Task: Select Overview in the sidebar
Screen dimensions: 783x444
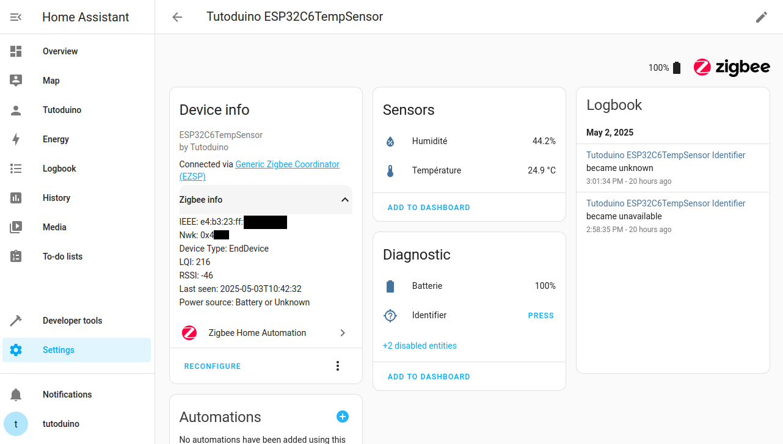Action: pyautogui.click(x=60, y=51)
